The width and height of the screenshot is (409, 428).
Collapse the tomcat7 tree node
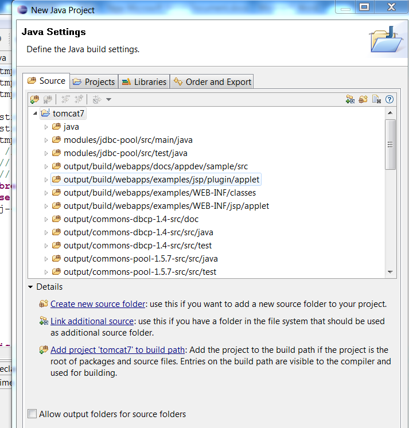click(36, 114)
